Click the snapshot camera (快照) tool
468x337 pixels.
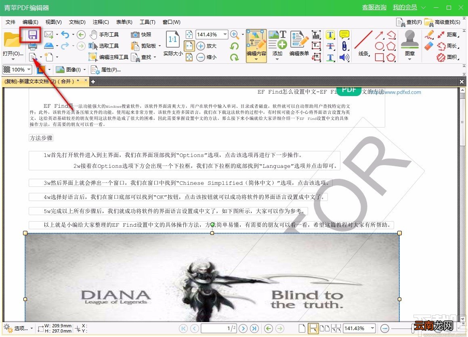(141, 35)
